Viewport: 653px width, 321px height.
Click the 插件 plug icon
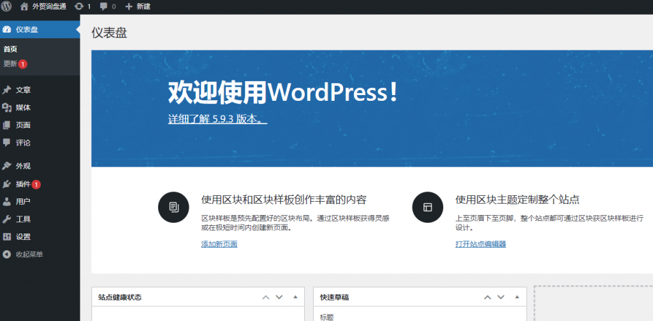point(6,184)
